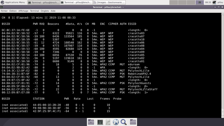Click the terminal window menu icon
224x126 pixels.
2,7
